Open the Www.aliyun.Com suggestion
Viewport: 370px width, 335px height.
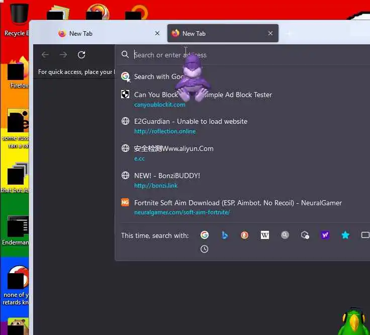point(243,153)
